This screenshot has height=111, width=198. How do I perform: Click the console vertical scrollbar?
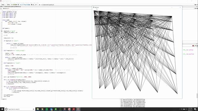coord(197,96)
